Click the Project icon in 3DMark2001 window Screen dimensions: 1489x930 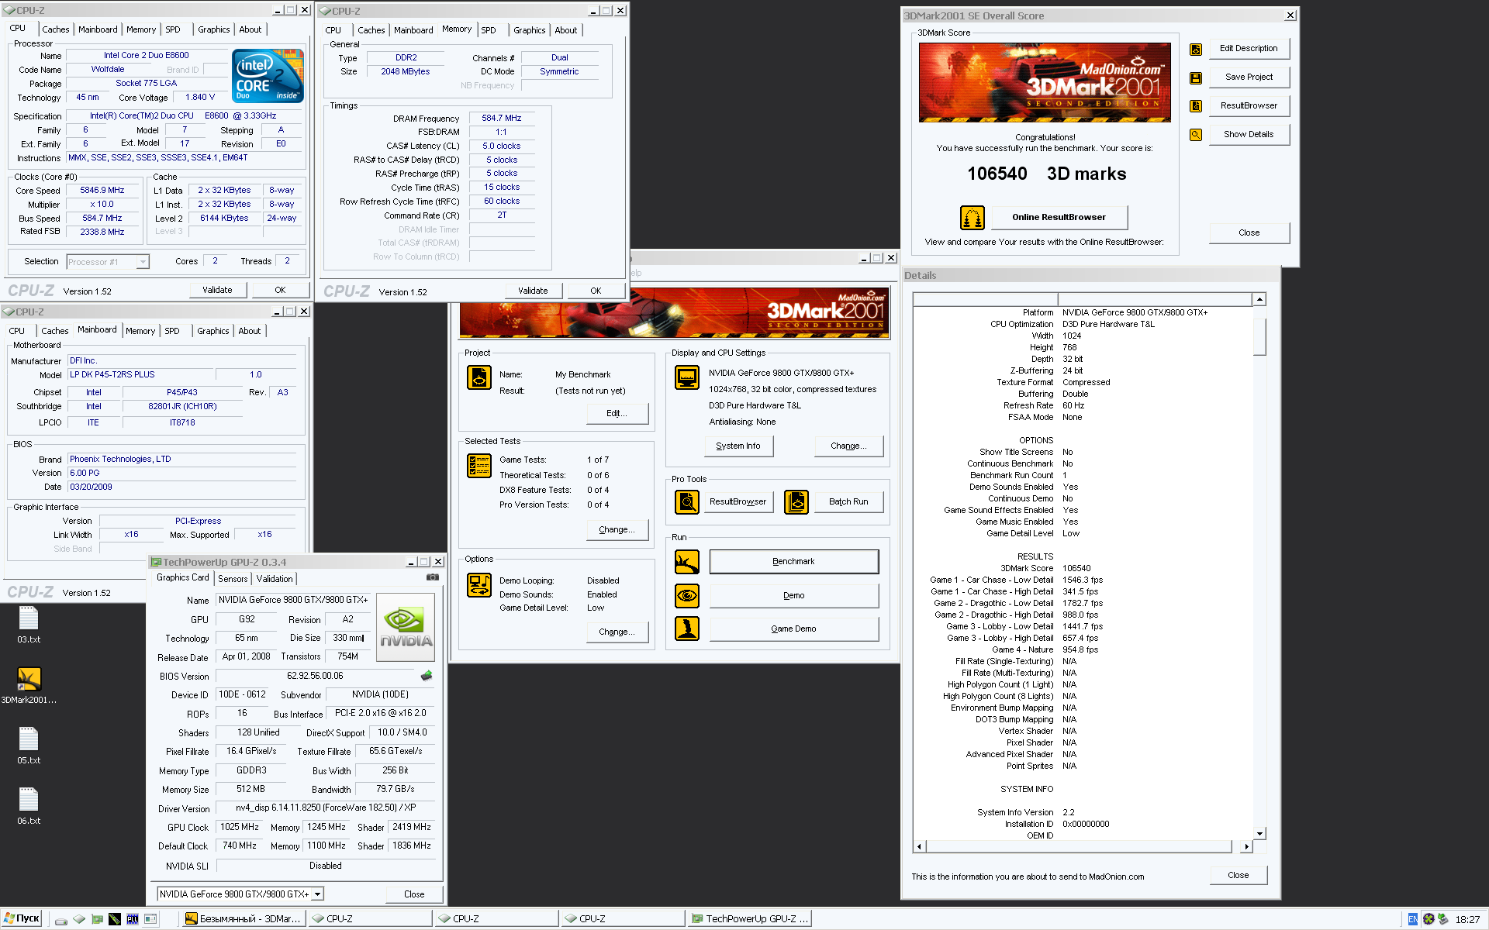pos(479,377)
